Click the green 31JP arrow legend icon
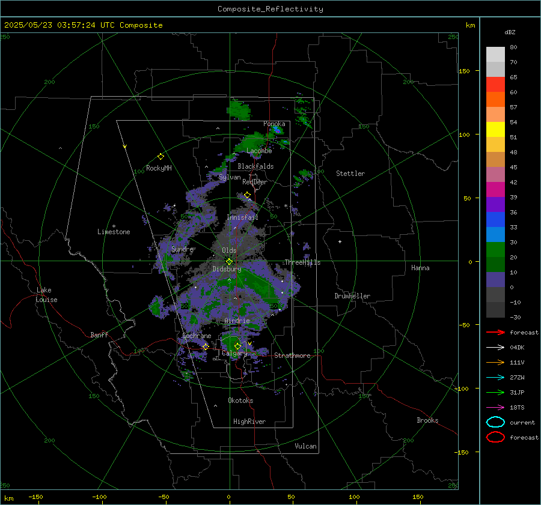The image size is (541, 505). 495,392
